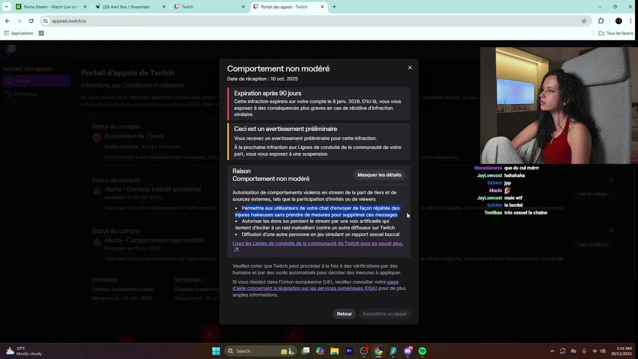Select Accueil in the appeals sidebar

[36, 81]
